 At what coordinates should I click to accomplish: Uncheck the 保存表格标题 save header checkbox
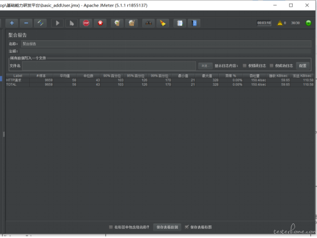coord(187,227)
